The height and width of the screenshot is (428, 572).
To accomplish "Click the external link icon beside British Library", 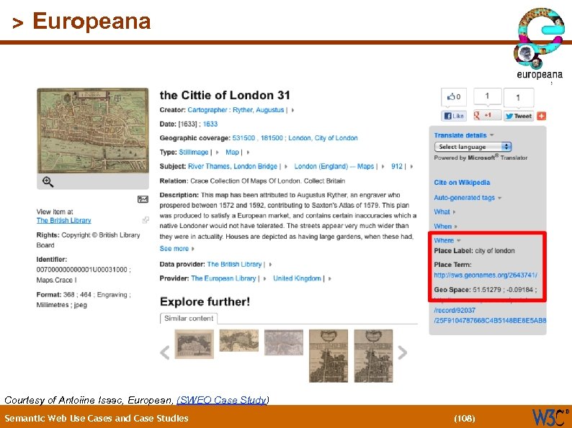I will [146, 220].
